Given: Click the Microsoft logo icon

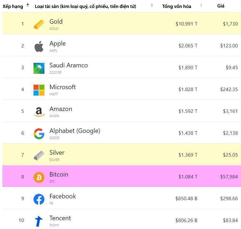Looking at the screenshot, I should pyautogui.click(x=39, y=90).
